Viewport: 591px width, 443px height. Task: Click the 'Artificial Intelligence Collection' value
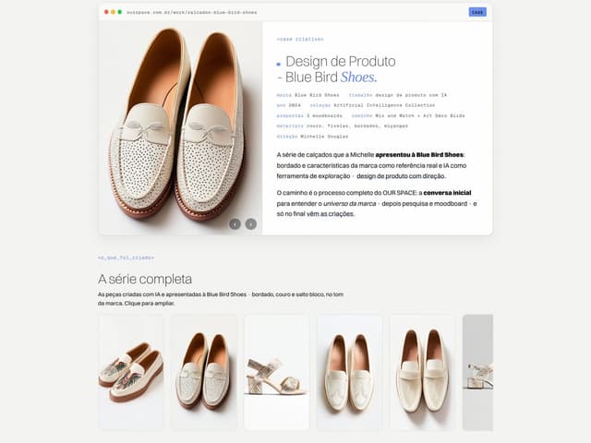384,105
